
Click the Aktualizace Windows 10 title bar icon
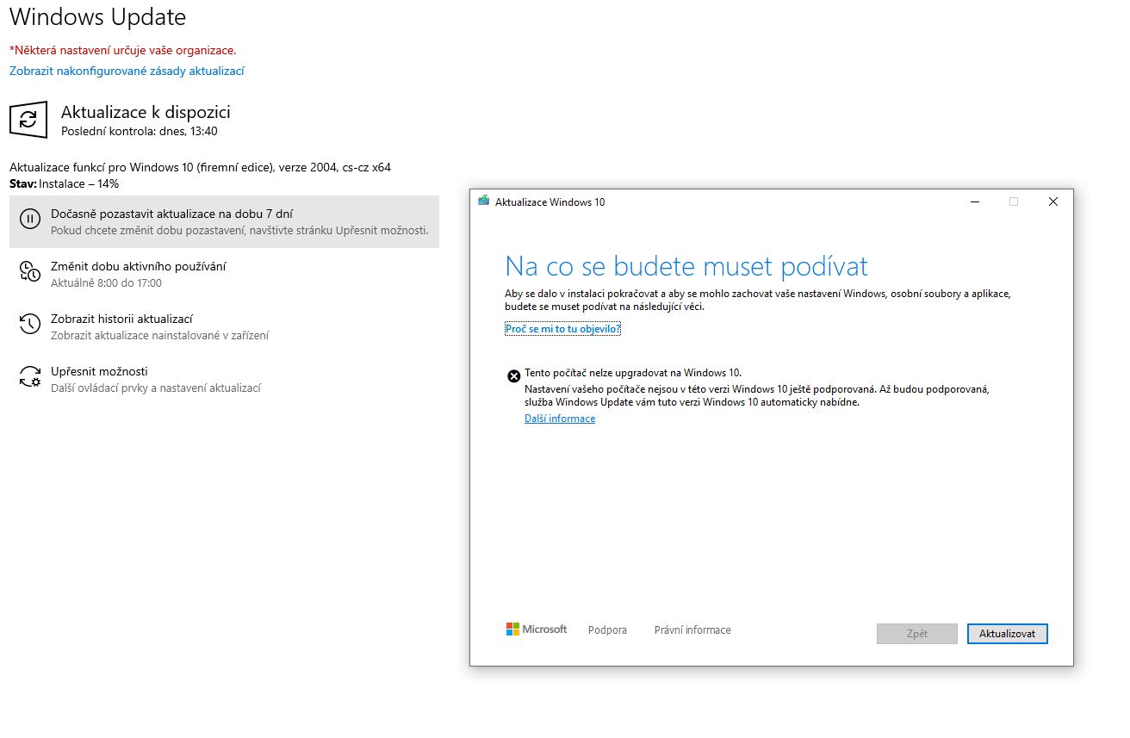coord(484,202)
